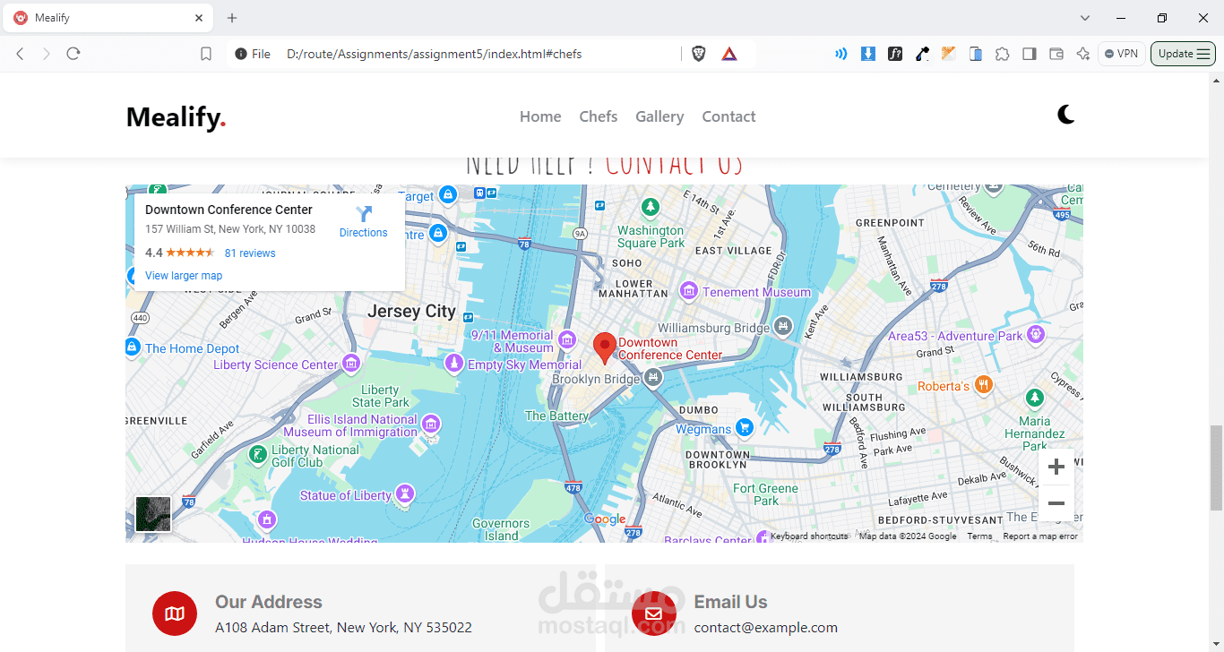The height and width of the screenshot is (652, 1224).
Task: Click Report a map error
Action: tap(1040, 536)
